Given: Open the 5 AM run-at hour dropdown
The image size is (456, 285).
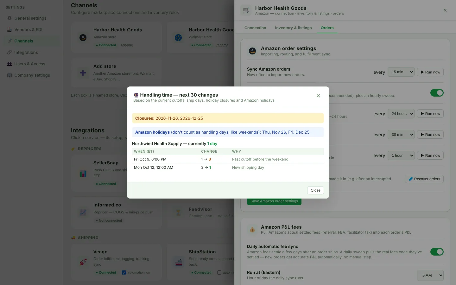Looking at the screenshot, I should click(x=430, y=275).
